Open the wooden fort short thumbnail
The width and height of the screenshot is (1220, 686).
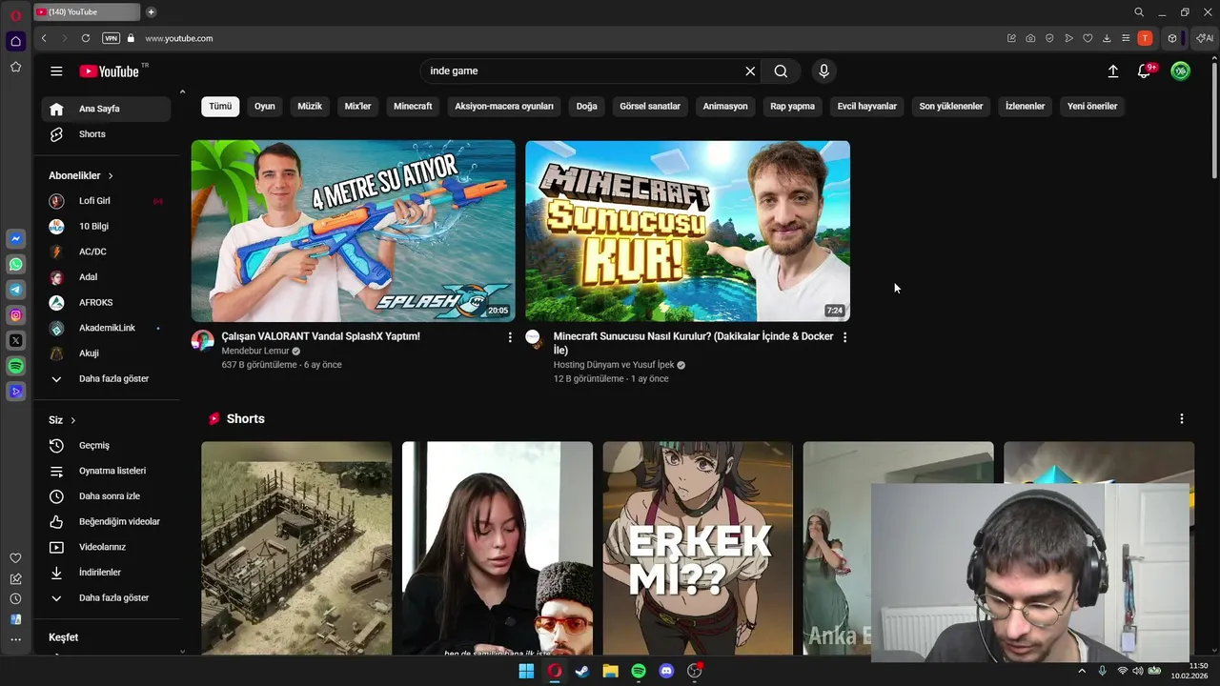click(x=296, y=548)
